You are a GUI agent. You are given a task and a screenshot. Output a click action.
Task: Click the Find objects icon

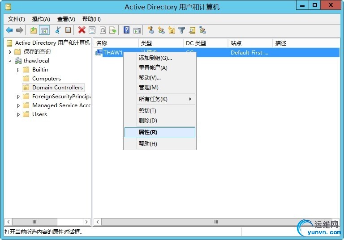coord(192,30)
